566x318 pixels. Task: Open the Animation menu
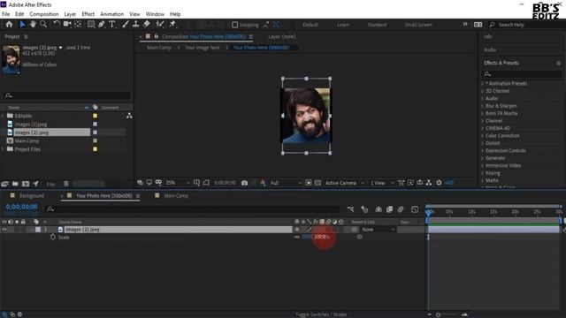111,14
